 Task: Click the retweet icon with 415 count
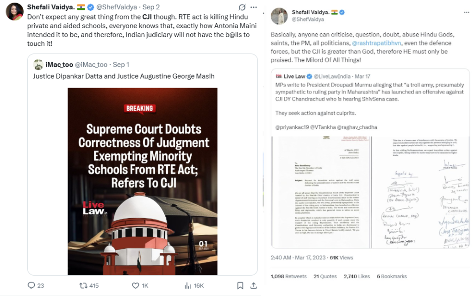click(x=83, y=285)
